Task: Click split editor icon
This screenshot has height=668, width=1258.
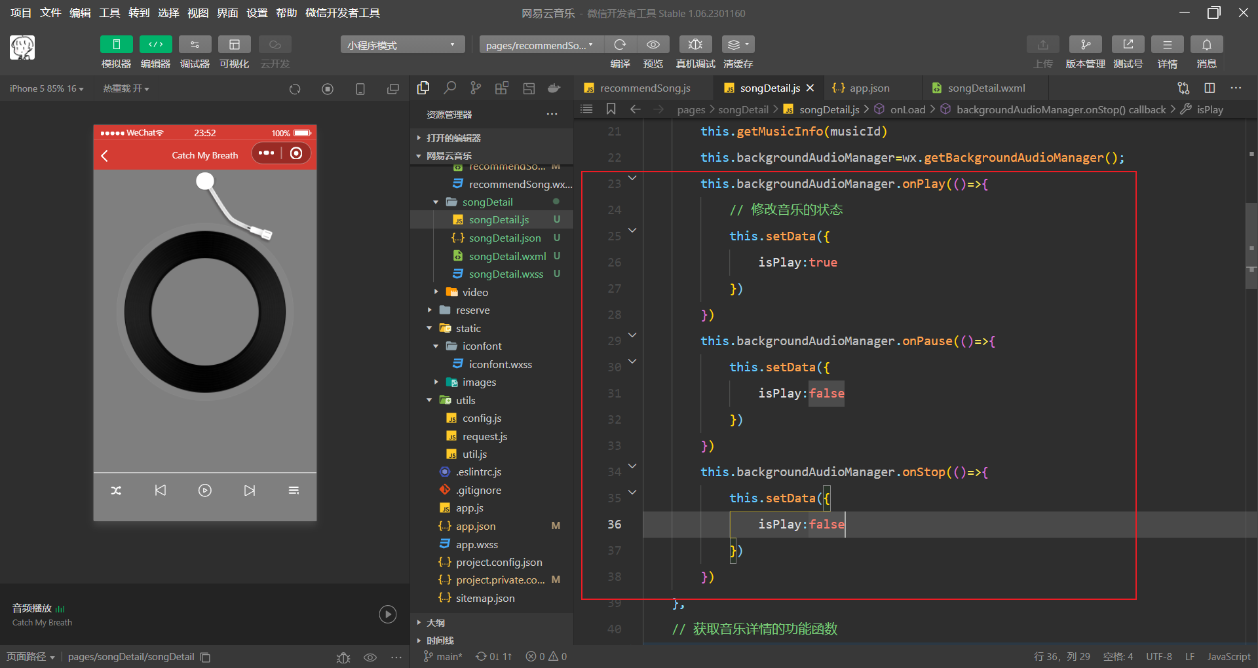Action: coord(1210,88)
